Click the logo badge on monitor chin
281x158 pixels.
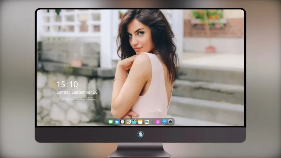click(x=140, y=135)
